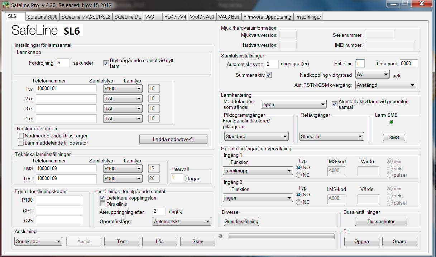Click the Q23 identification code field

[x=59, y=220]
